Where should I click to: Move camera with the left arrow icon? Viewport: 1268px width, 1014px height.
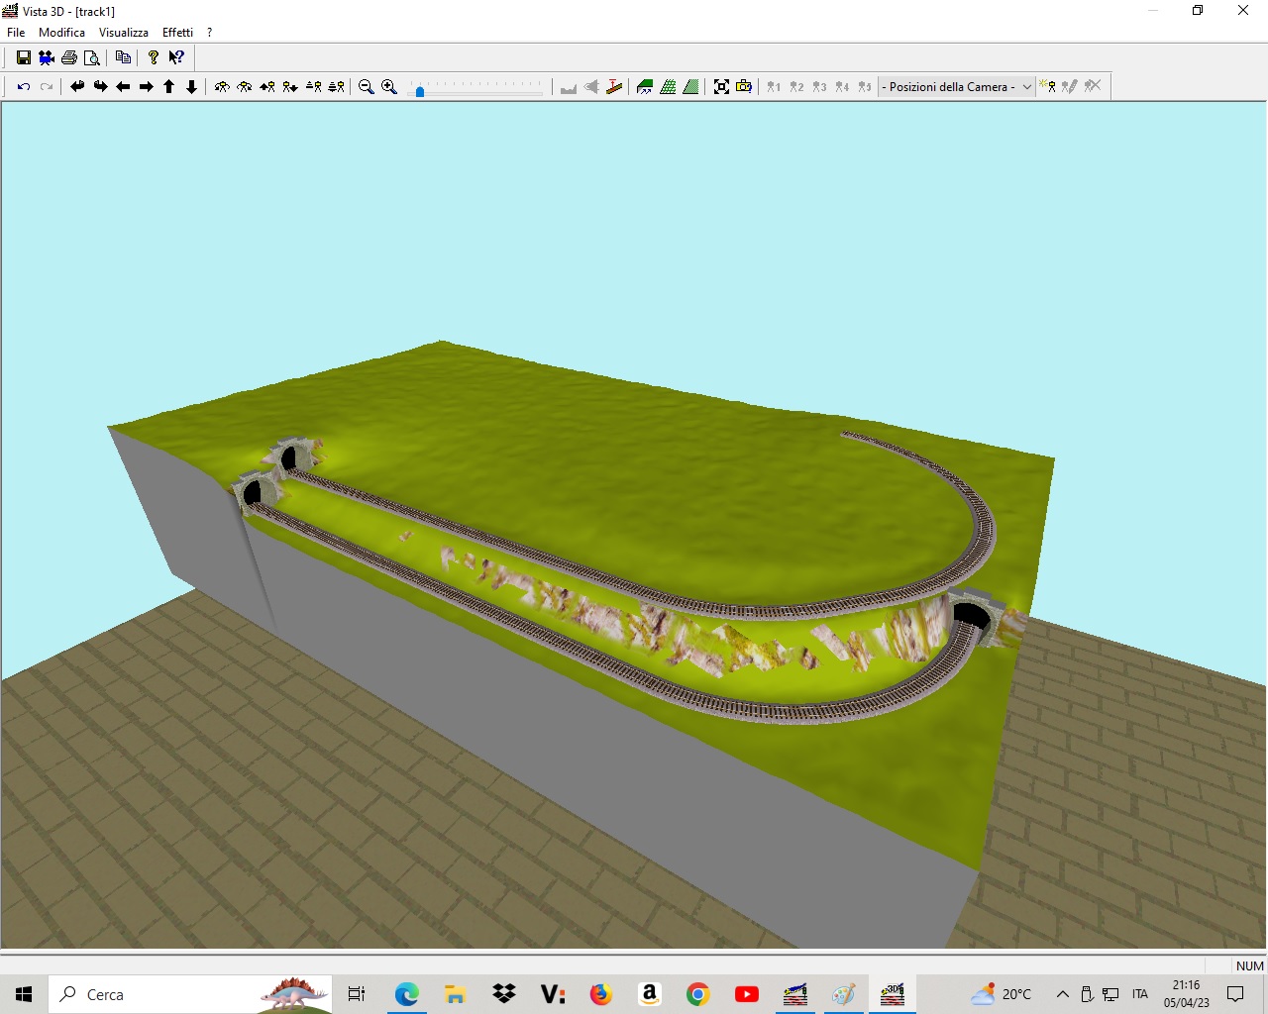123,87
